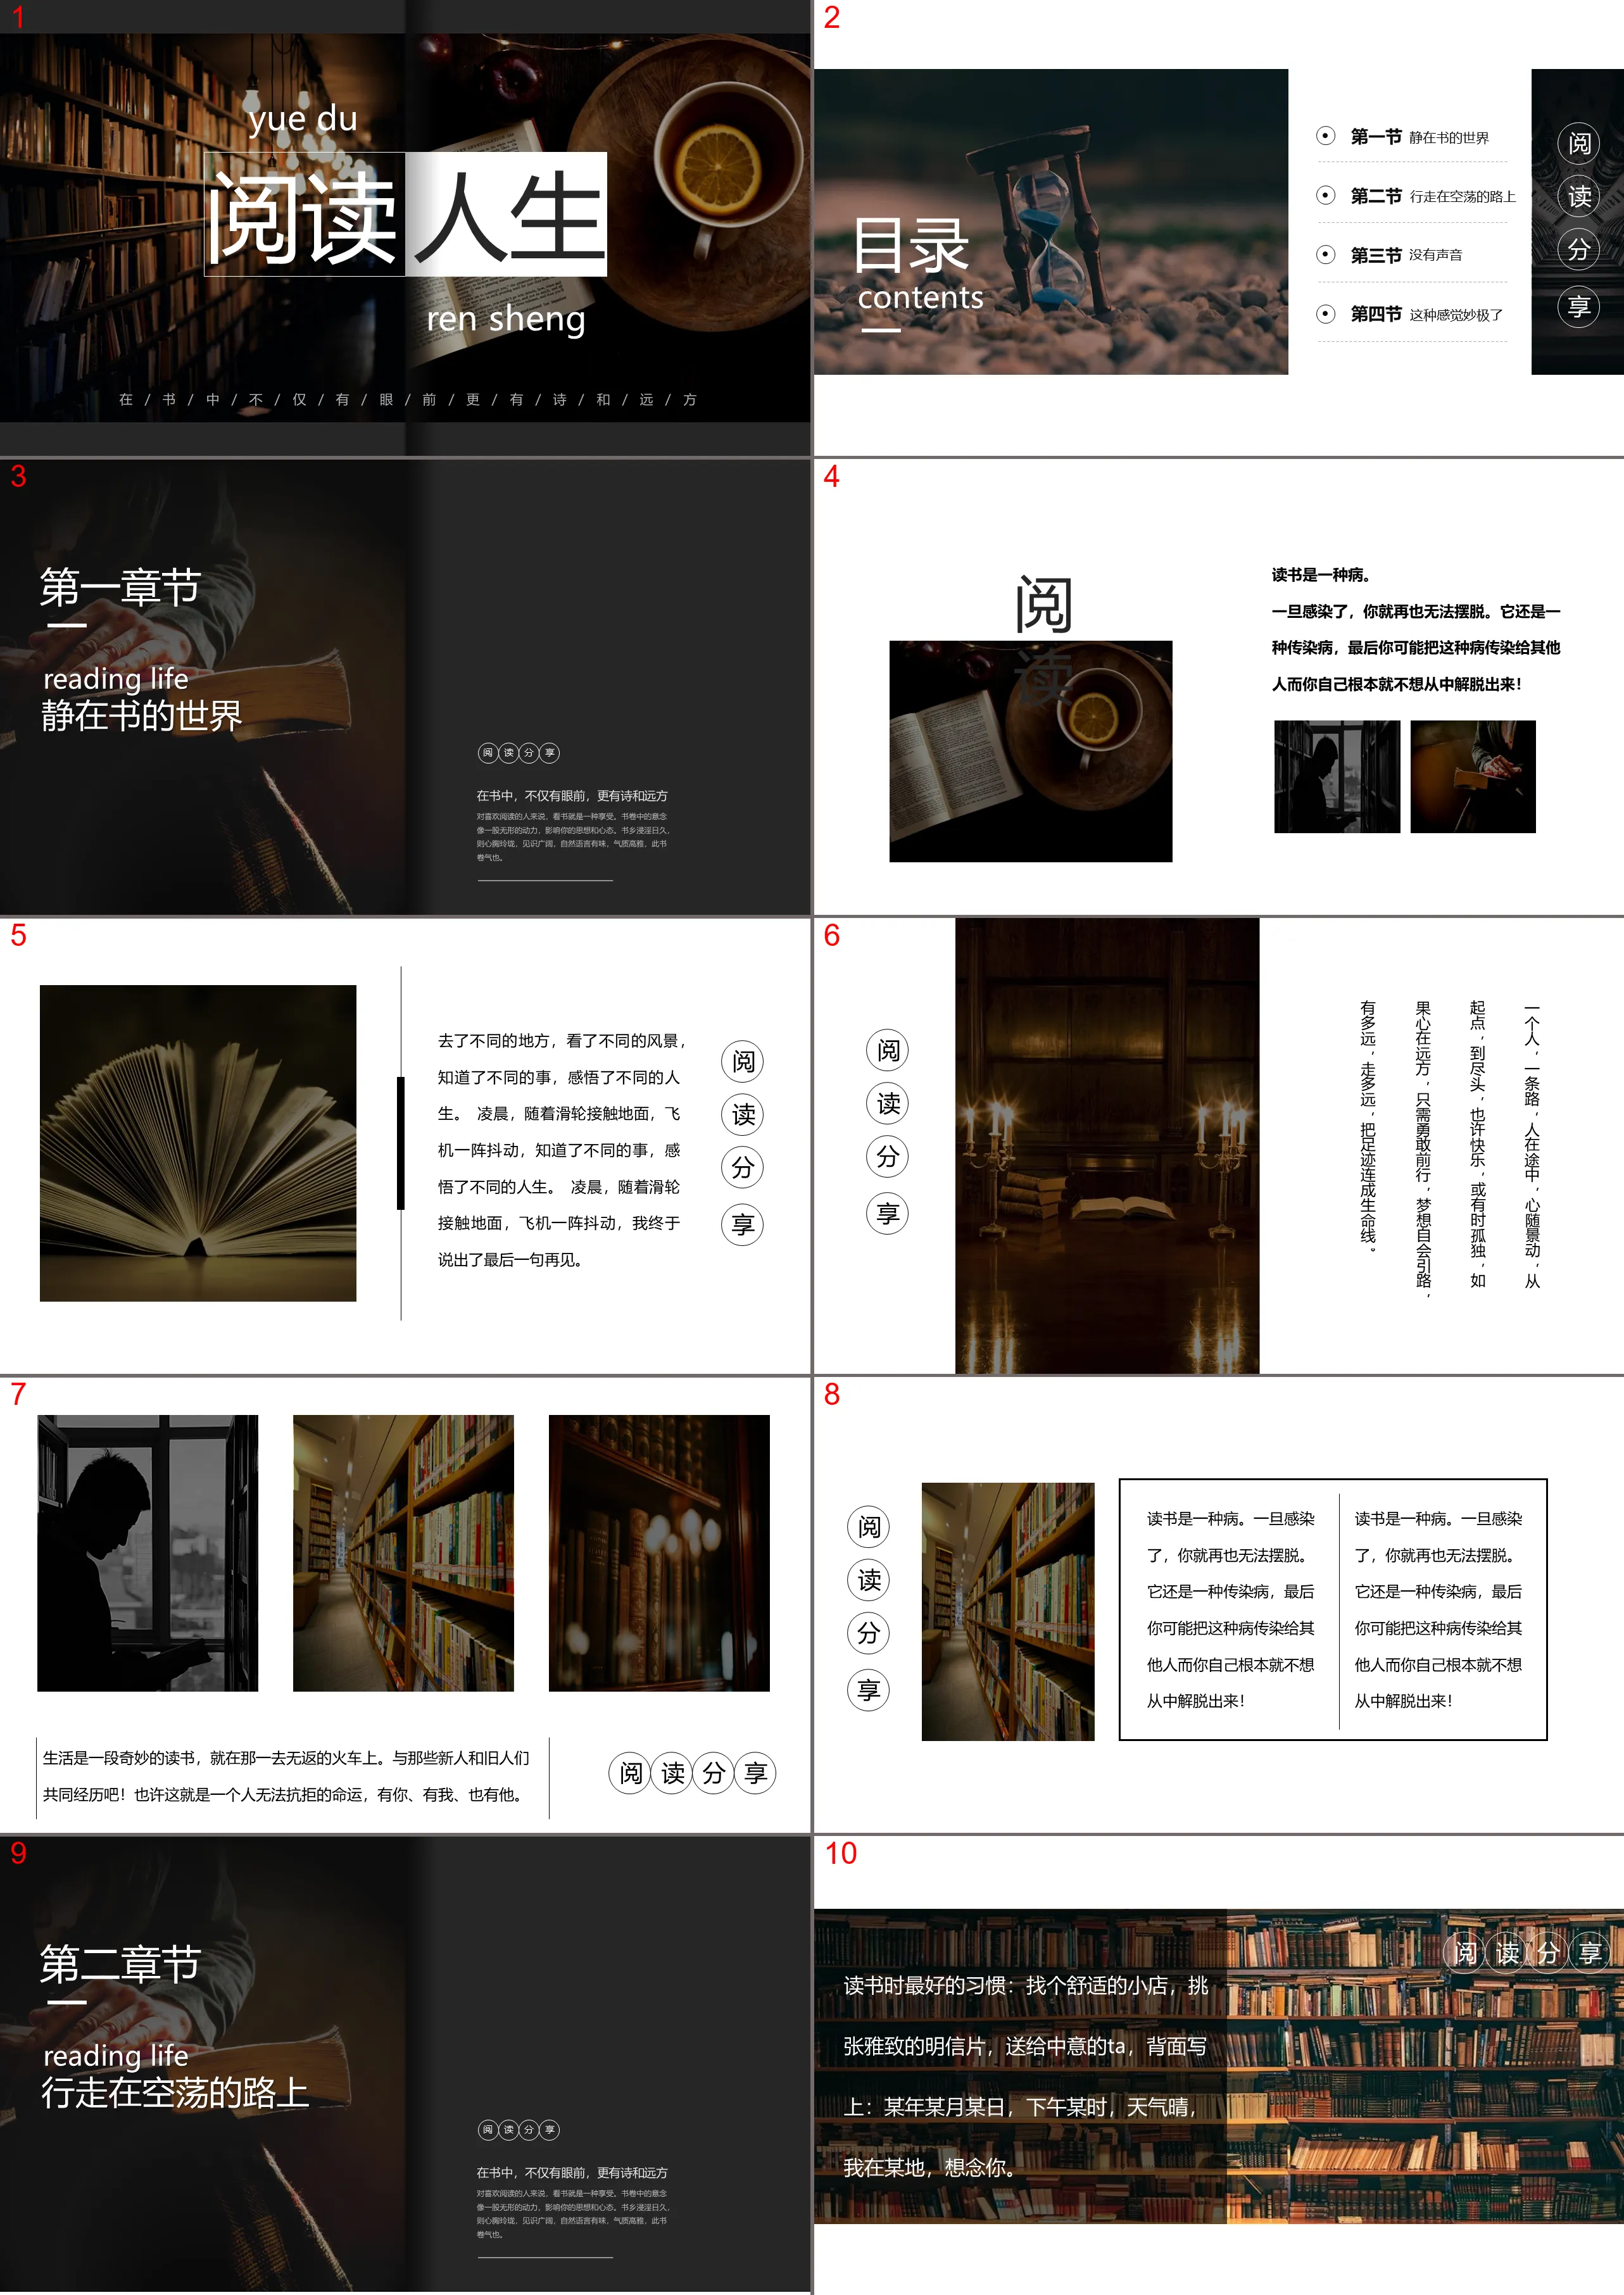Click the bookshelf photo on slide 8
1624x2295 pixels.
(x=1008, y=1611)
